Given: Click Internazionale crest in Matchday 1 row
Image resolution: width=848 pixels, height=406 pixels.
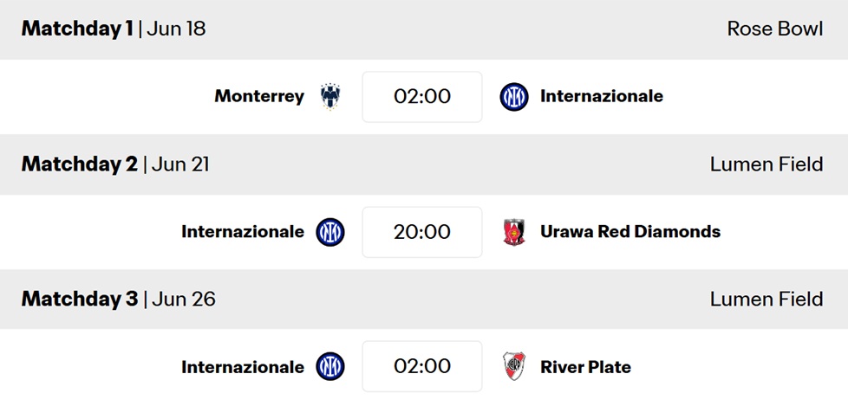Looking at the screenshot, I should (514, 97).
